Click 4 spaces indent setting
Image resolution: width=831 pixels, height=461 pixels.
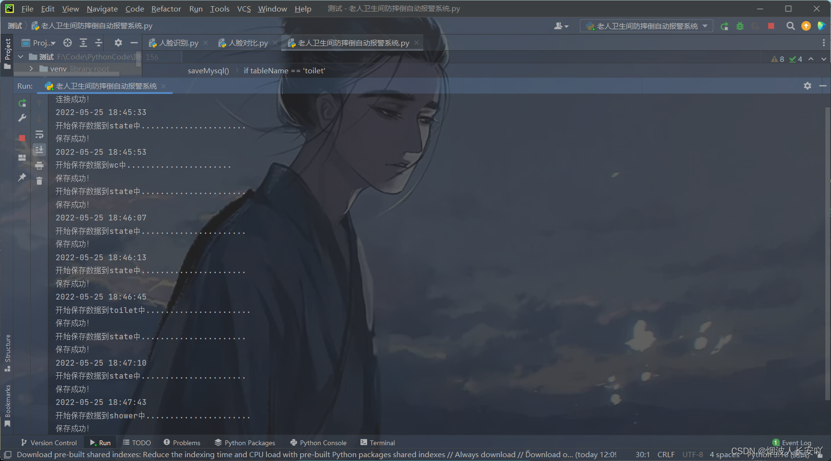click(x=724, y=454)
